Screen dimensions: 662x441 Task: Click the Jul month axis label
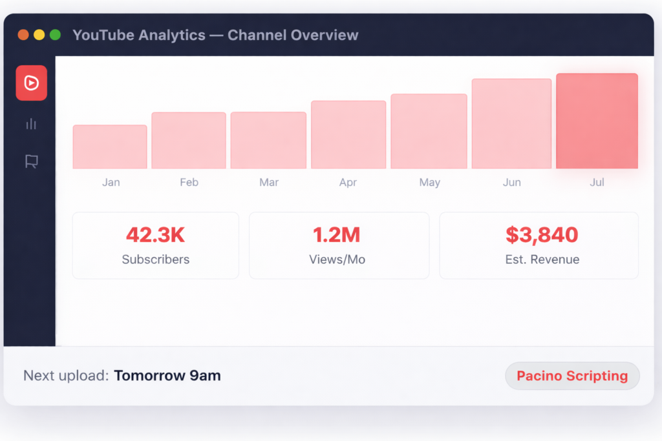tap(597, 183)
